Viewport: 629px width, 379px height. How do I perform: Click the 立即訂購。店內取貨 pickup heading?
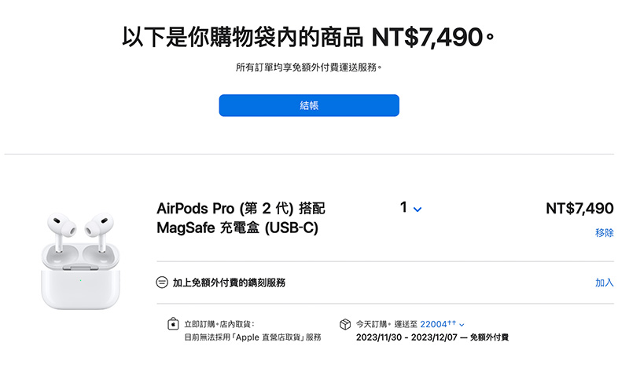pyautogui.click(x=219, y=324)
